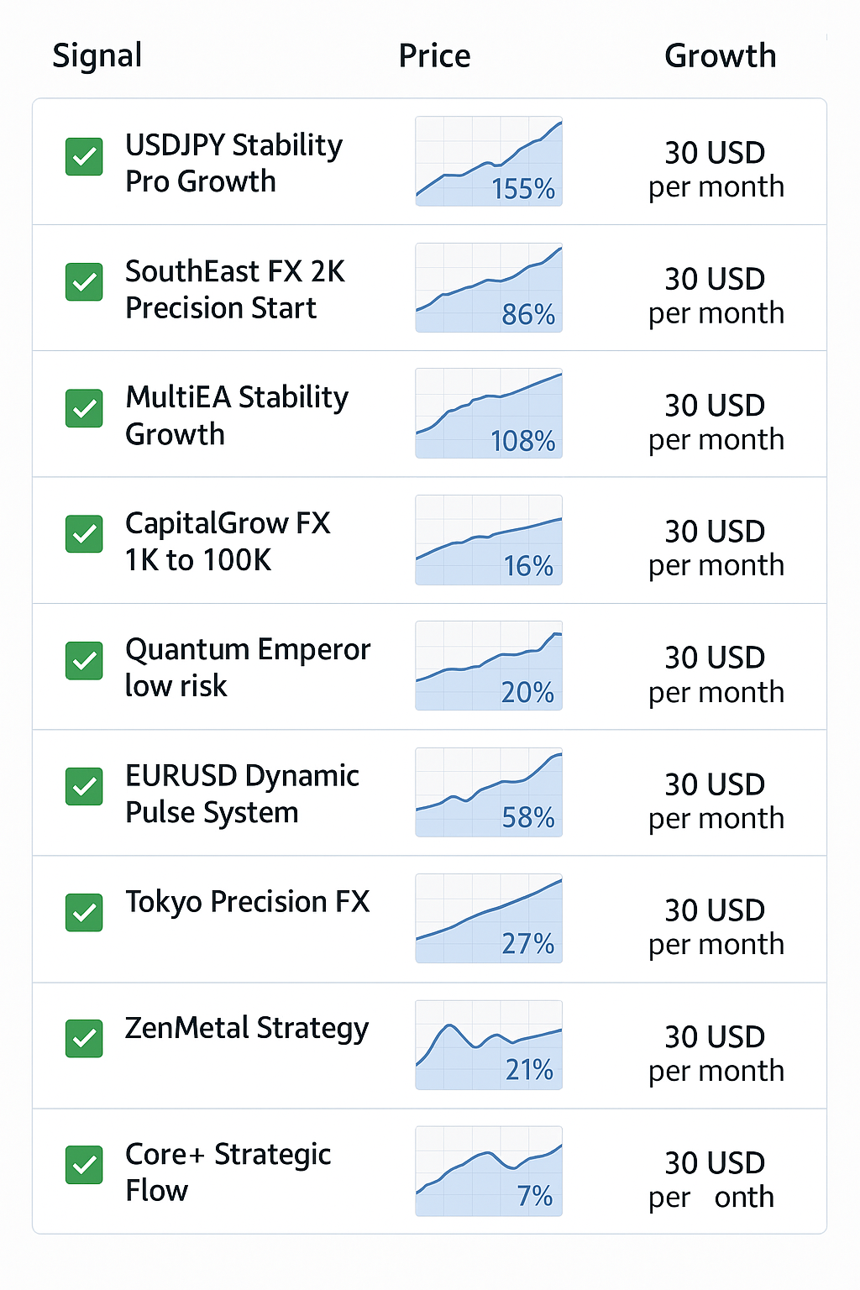Open the Quantum Emperor low risk signal
Screen dimensions: 860x1290
coord(248,668)
